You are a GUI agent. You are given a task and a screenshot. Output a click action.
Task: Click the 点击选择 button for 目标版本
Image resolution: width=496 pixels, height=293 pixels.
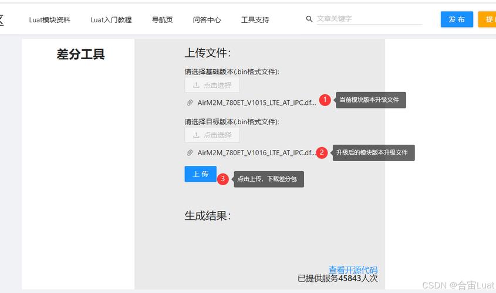pos(212,135)
